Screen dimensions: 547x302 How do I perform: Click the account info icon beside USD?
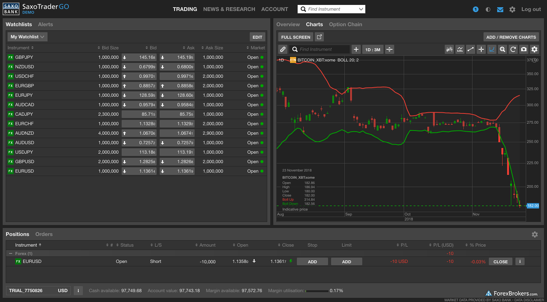click(78, 291)
